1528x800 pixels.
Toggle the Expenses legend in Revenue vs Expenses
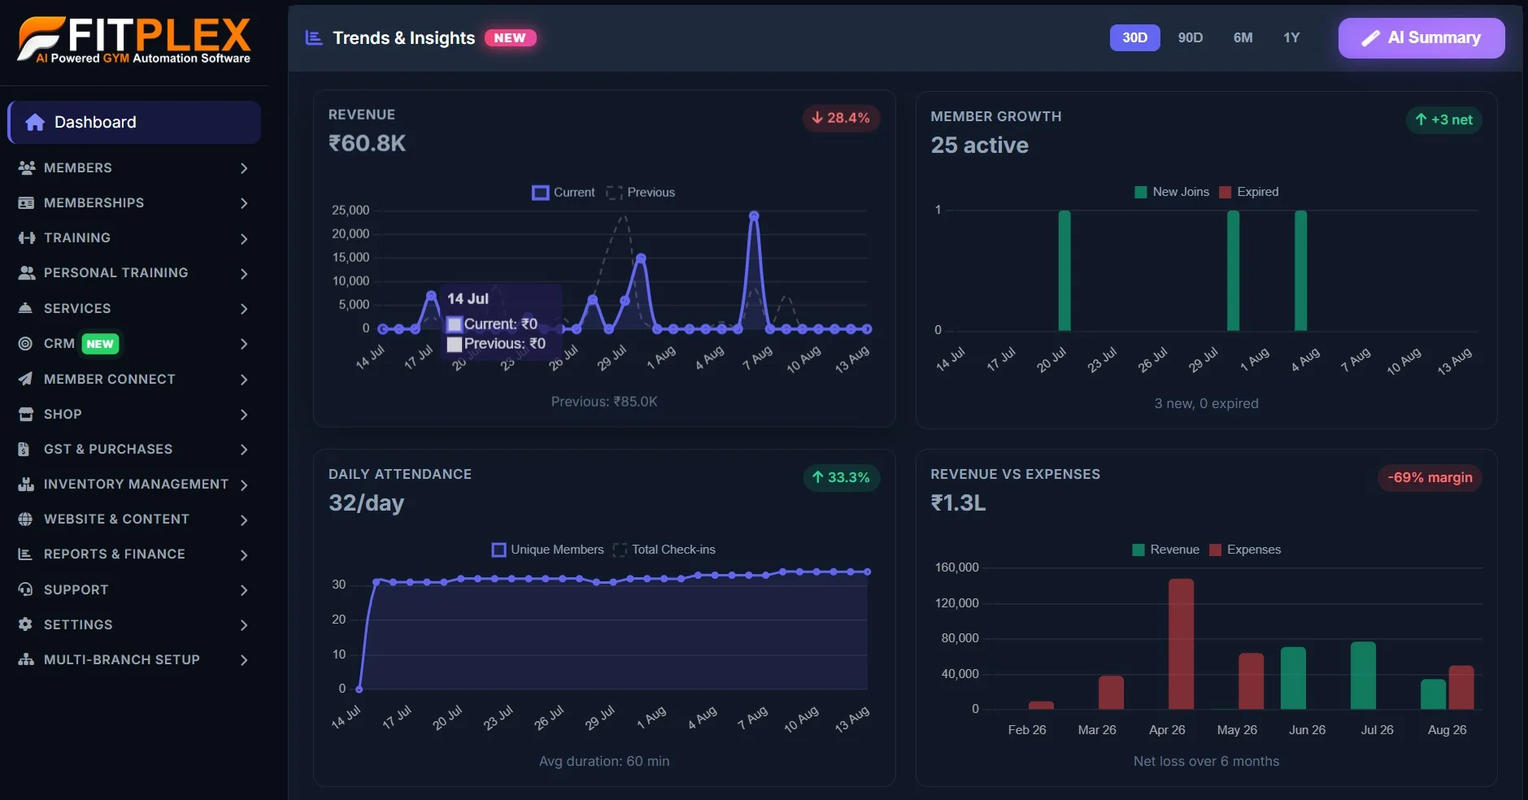pyautogui.click(x=1245, y=550)
